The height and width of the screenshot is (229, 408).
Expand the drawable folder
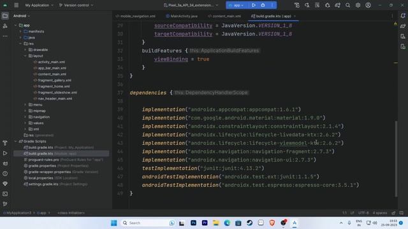click(x=25, y=50)
